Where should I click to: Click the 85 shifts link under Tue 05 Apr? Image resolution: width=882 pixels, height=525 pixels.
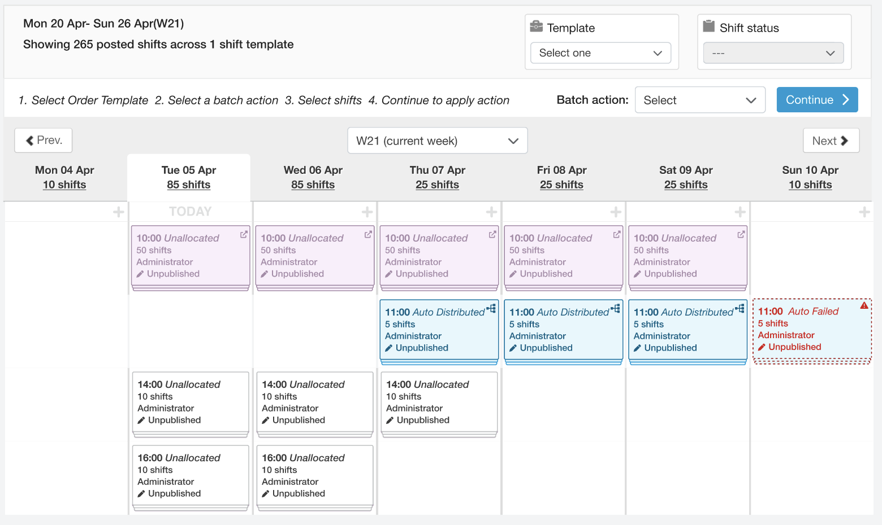click(x=188, y=185)
